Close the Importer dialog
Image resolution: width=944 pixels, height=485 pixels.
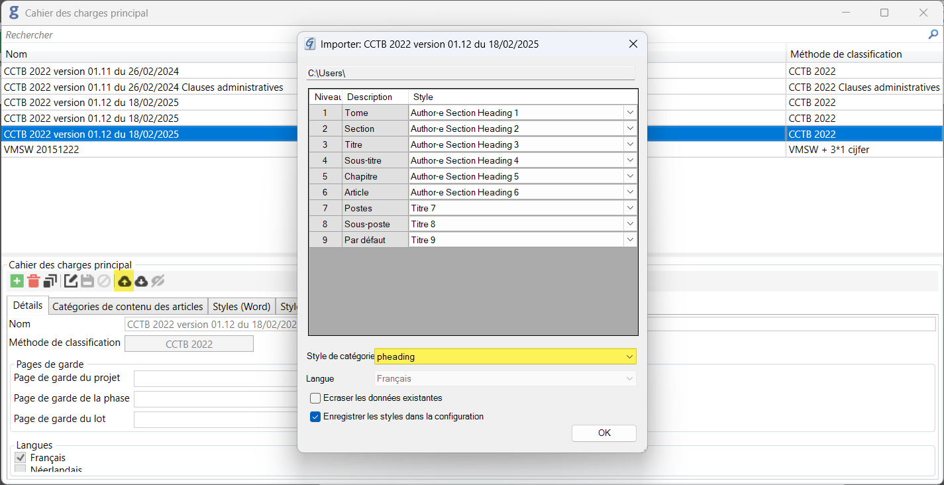[633, 44]
